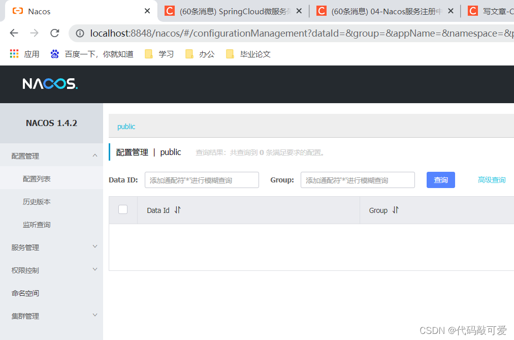Switch to the 04-Nacos服务注册 tab

click(384, 11)
